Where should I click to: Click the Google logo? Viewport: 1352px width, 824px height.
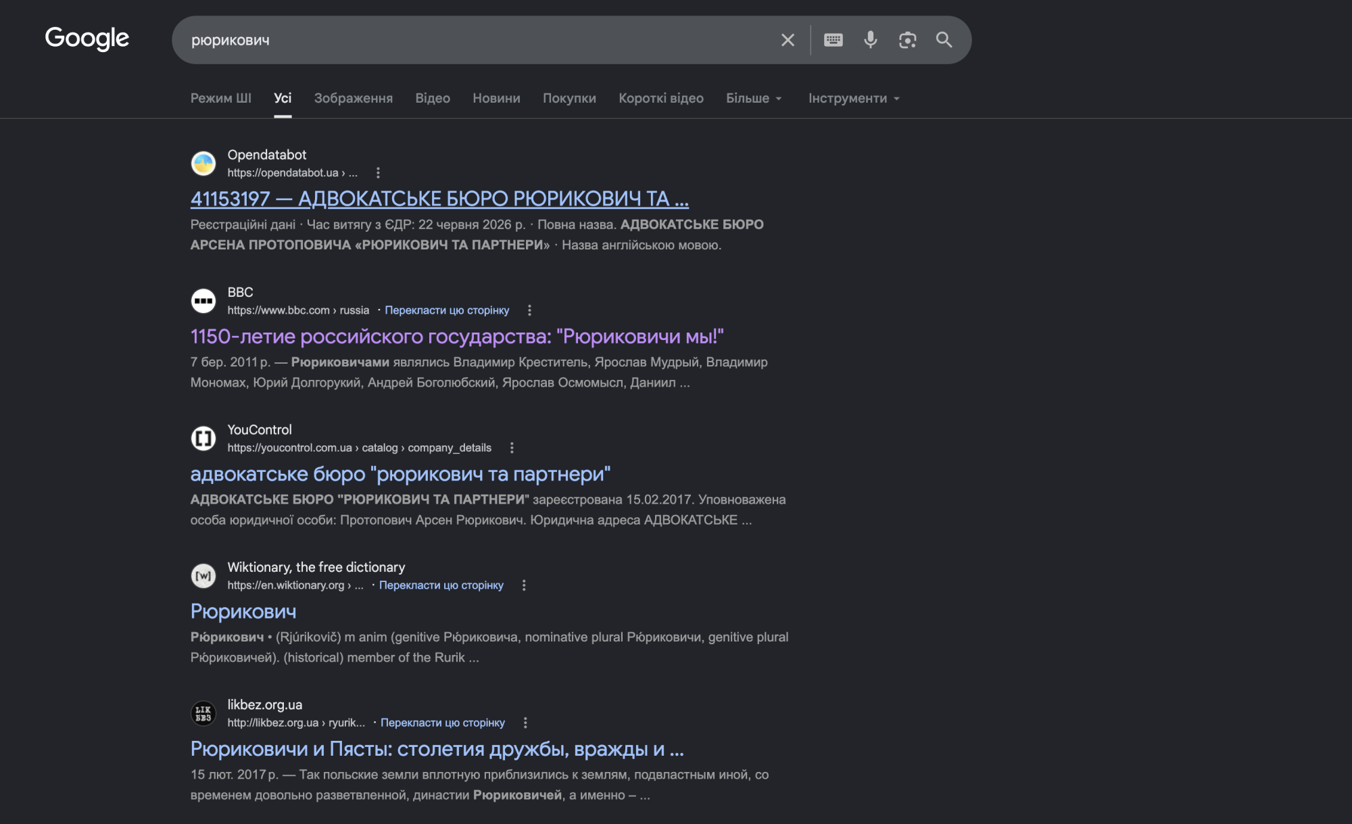pos(87,39)
